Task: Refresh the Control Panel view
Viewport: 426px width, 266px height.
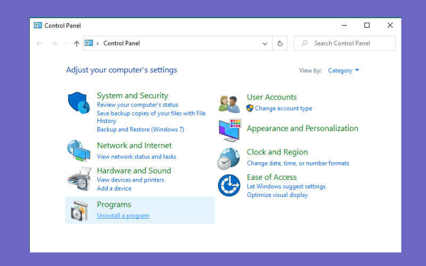Action: [x=280, y=44]
